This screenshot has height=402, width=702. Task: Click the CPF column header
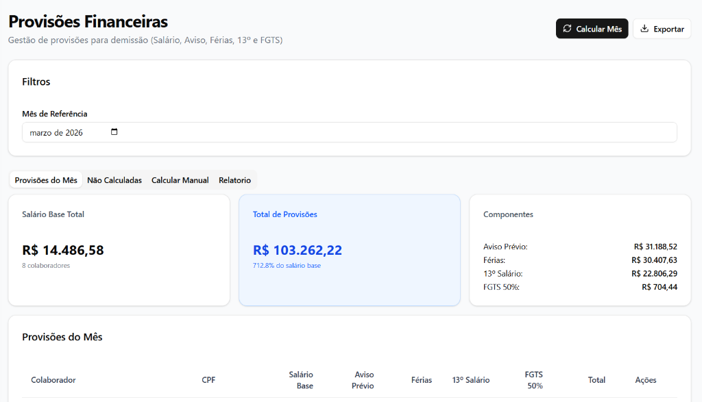(x=208, y=380)
